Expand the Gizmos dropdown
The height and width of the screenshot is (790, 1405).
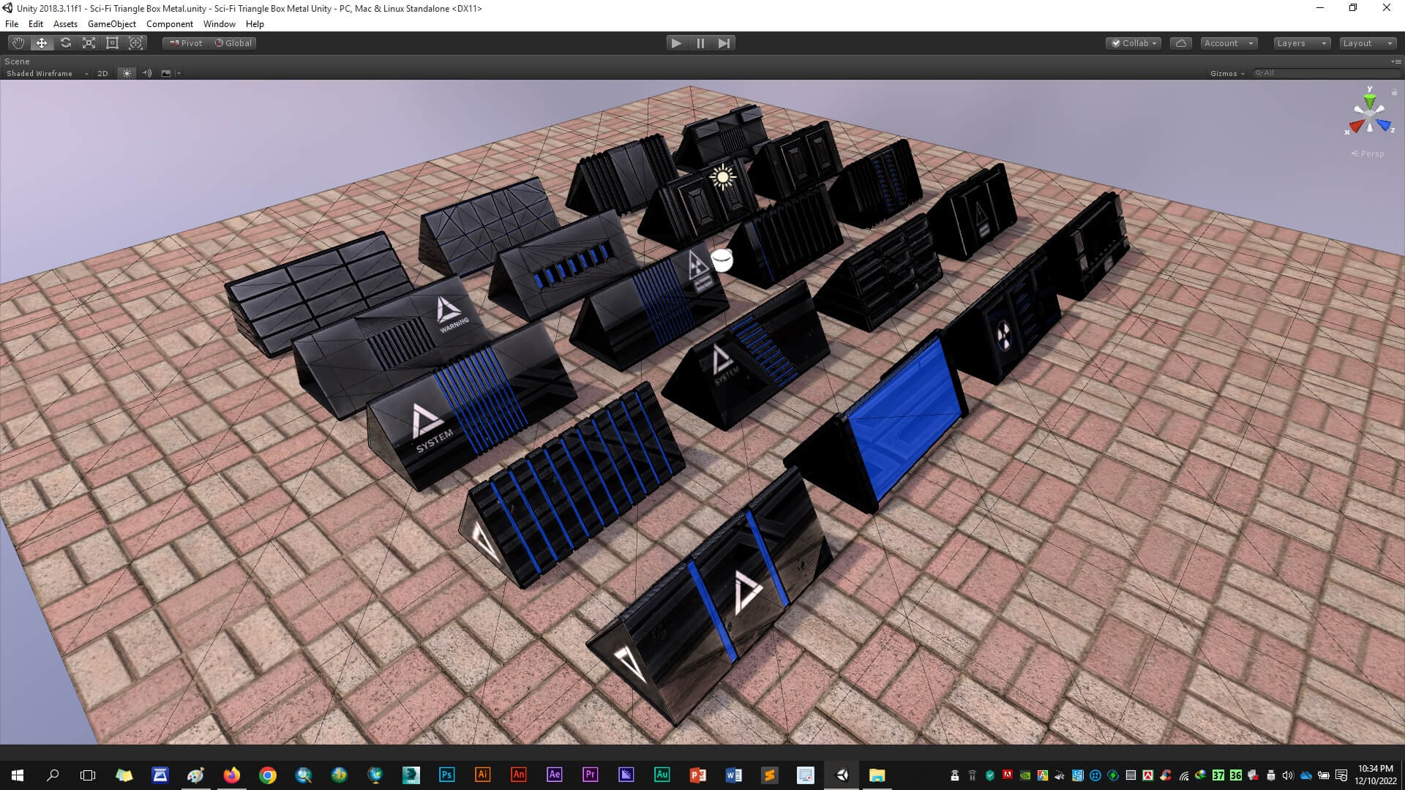tap(1227, 73)
